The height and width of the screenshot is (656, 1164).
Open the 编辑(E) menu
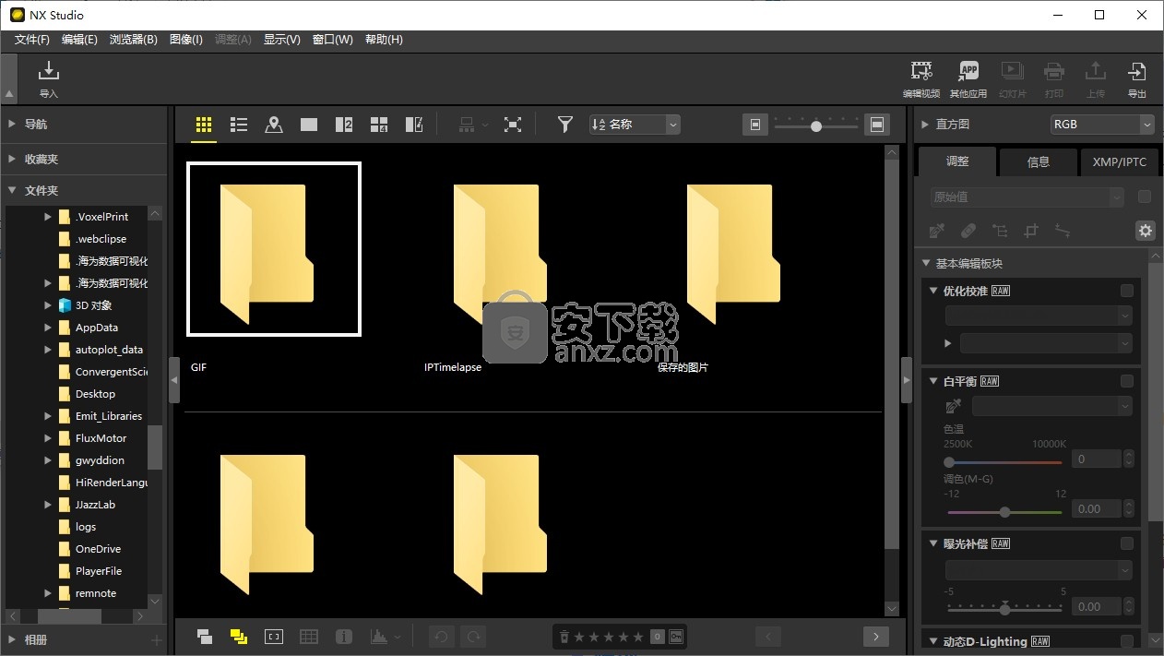(x=79, y=40)
